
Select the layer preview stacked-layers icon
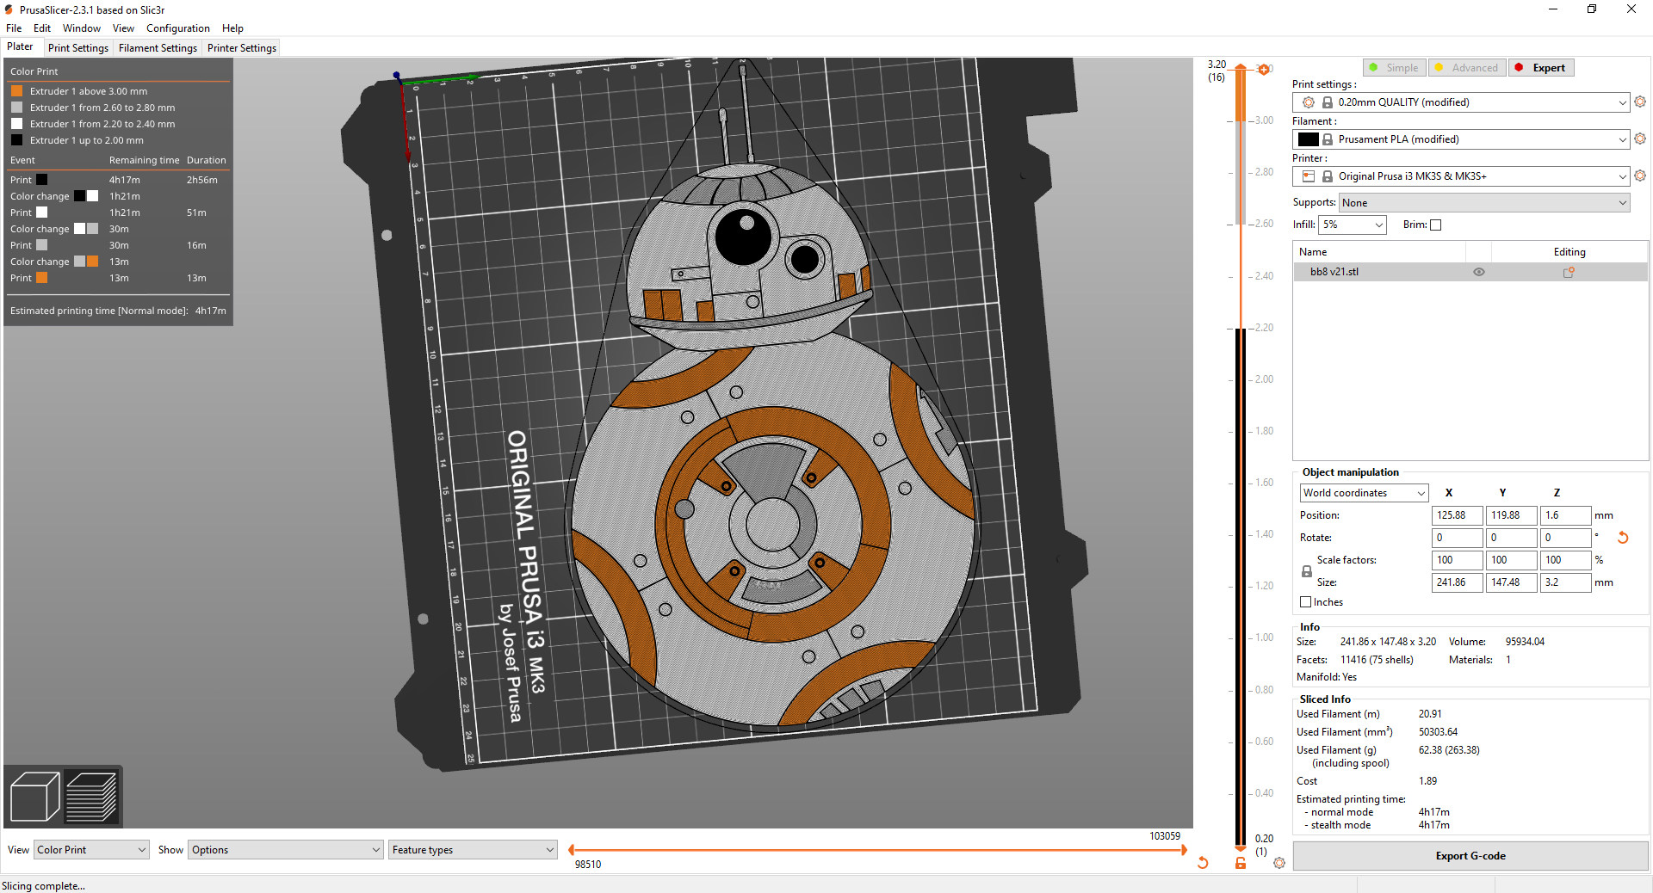90,796
